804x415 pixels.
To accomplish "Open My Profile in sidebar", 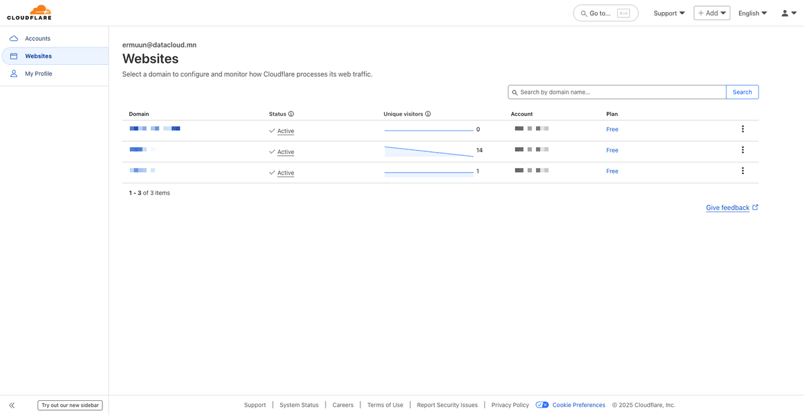I will point(38,74).
